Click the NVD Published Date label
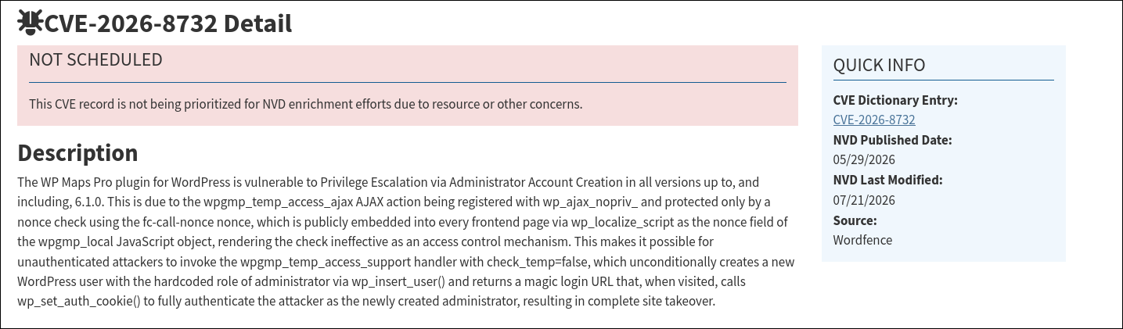Image resolution: width=1123 pixels, height=329 pixels. pyautogui.click(x=892, y=141)
